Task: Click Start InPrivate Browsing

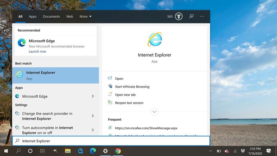Action: 132,87
